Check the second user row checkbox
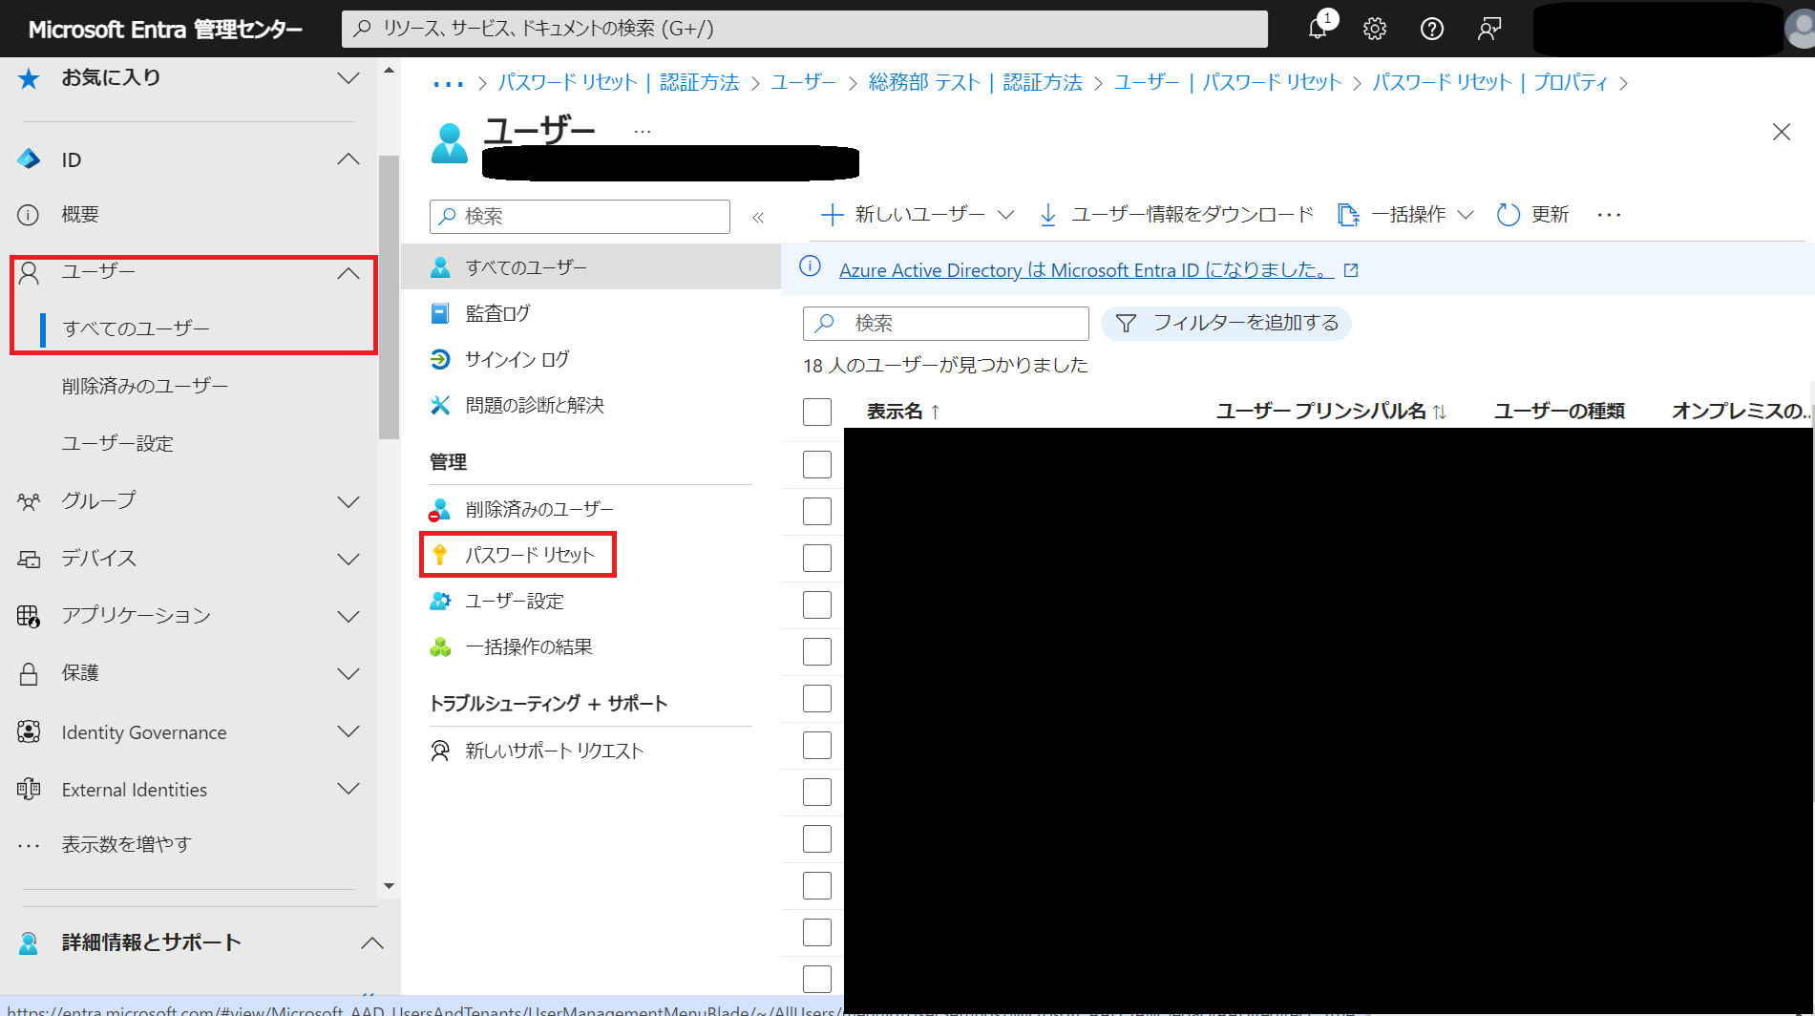Image resolution: width=1815 pixels, height=1016 pixels. [x=817, y=511]
